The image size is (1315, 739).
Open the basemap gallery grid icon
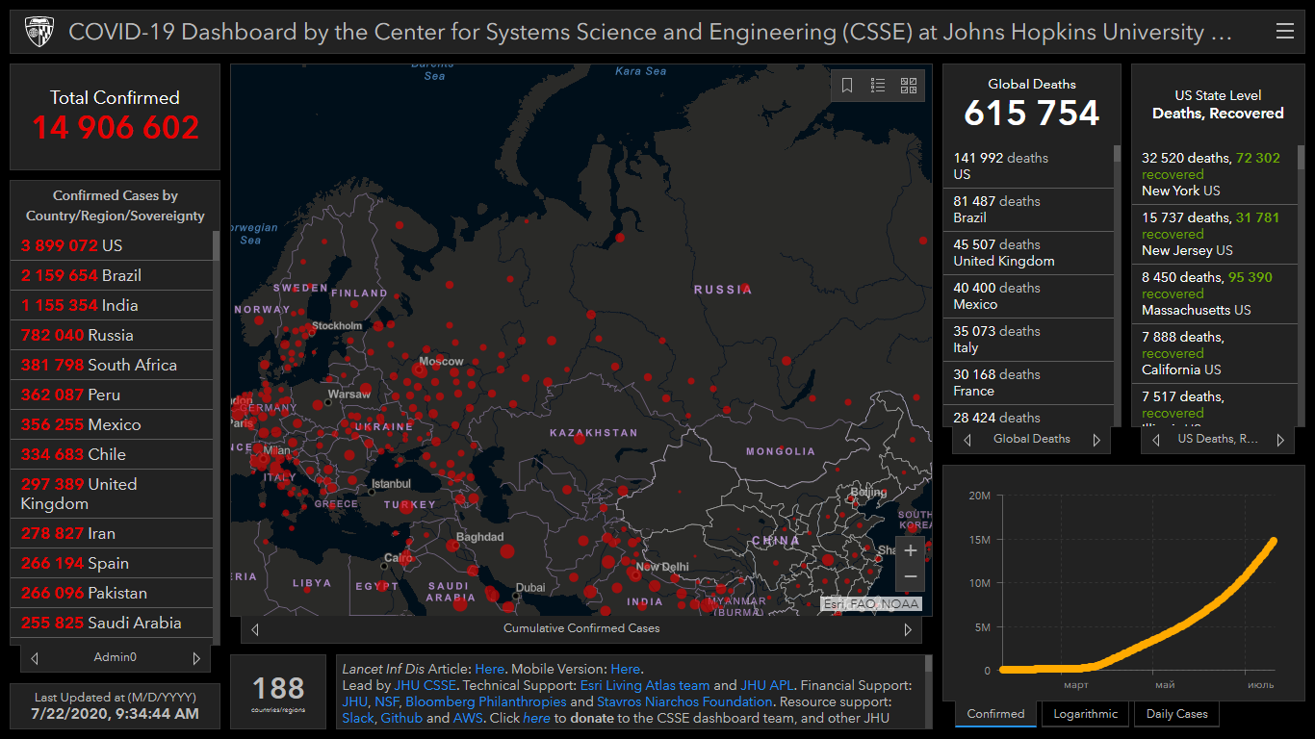909,86
